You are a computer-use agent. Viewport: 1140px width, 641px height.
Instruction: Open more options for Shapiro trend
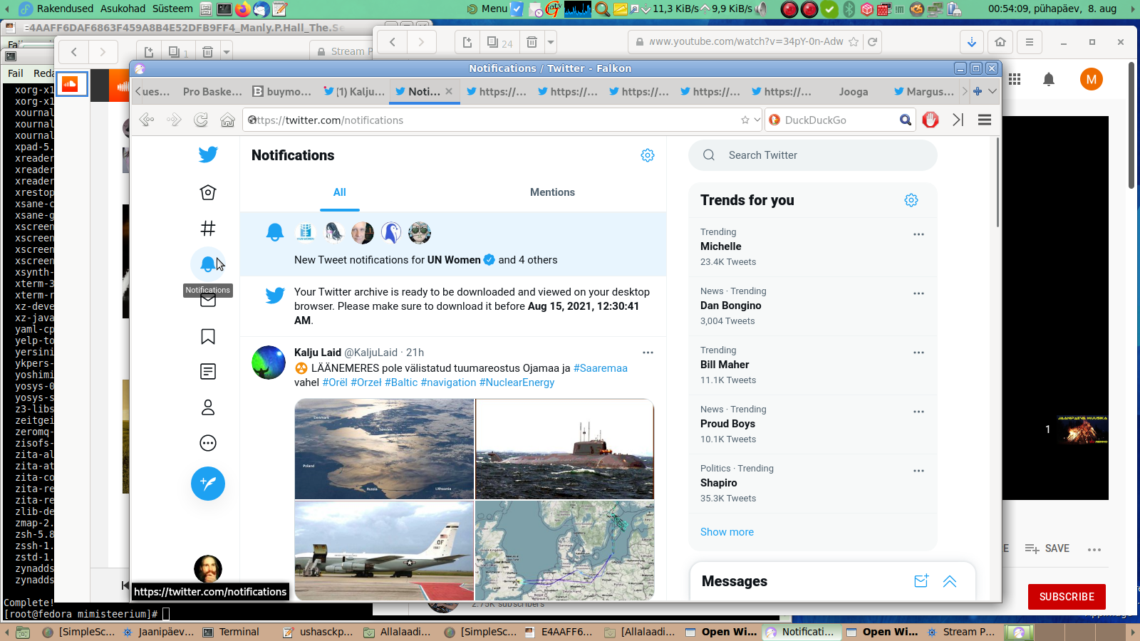918,471
